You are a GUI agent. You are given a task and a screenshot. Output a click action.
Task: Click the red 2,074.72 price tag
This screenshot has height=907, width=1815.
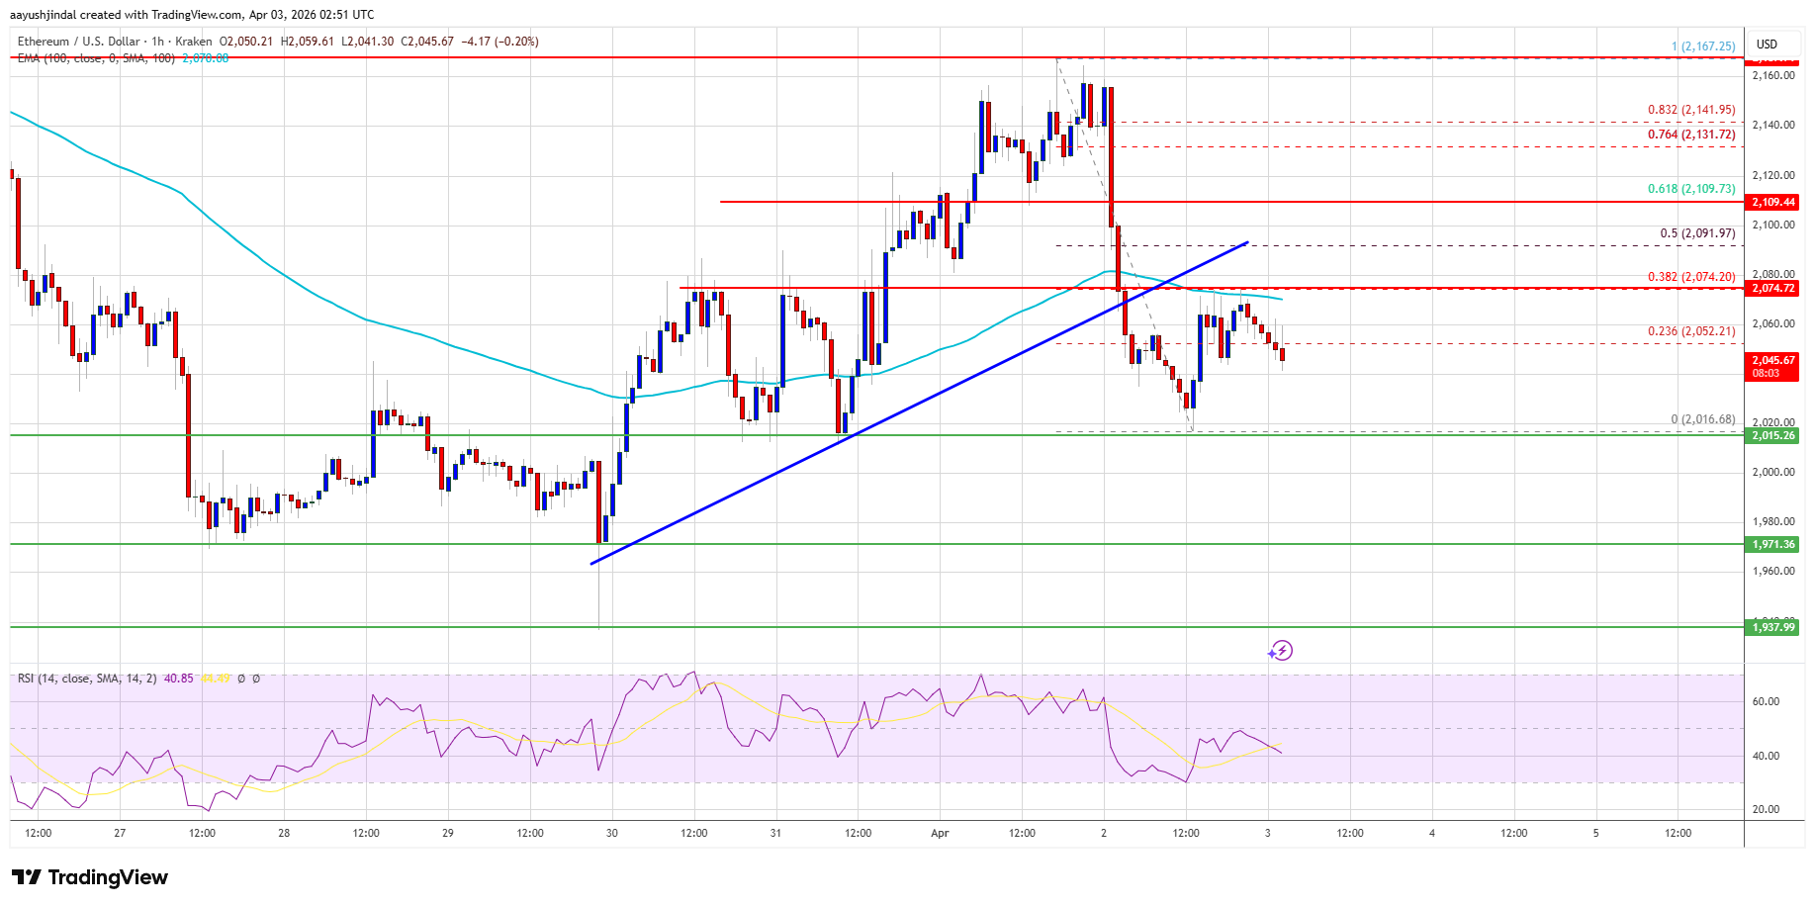[x=1772, y=288]
